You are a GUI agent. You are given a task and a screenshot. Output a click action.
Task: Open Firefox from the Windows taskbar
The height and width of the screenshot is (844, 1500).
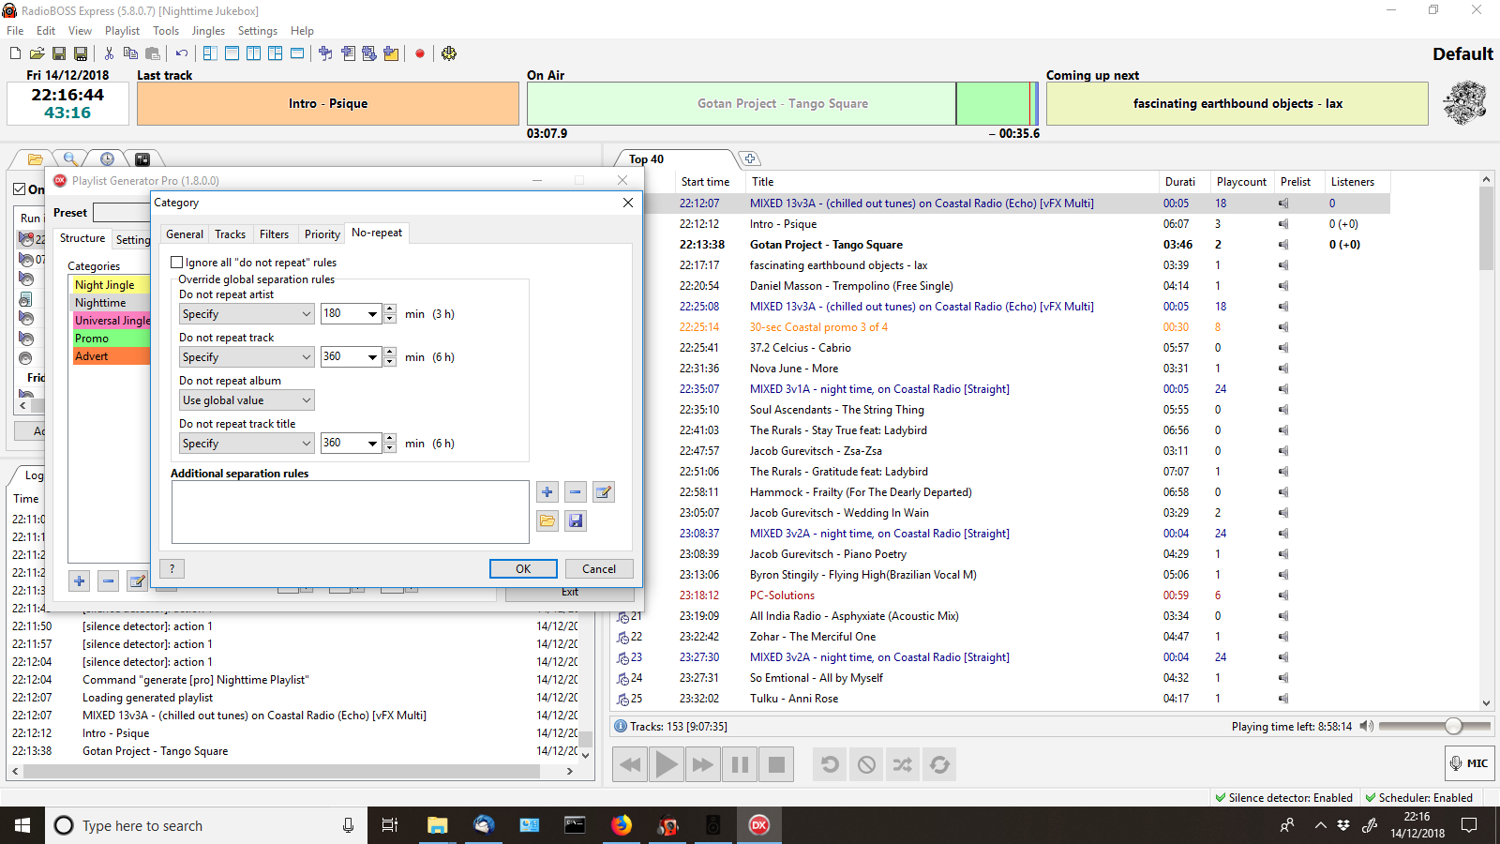(x=621, y=825)
